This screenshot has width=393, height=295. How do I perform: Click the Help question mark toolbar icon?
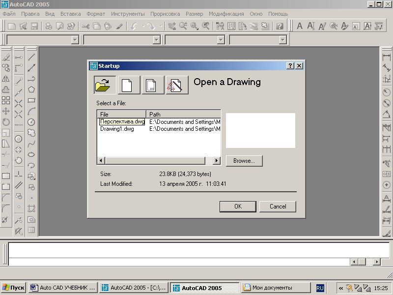click(x=280, y=26)
